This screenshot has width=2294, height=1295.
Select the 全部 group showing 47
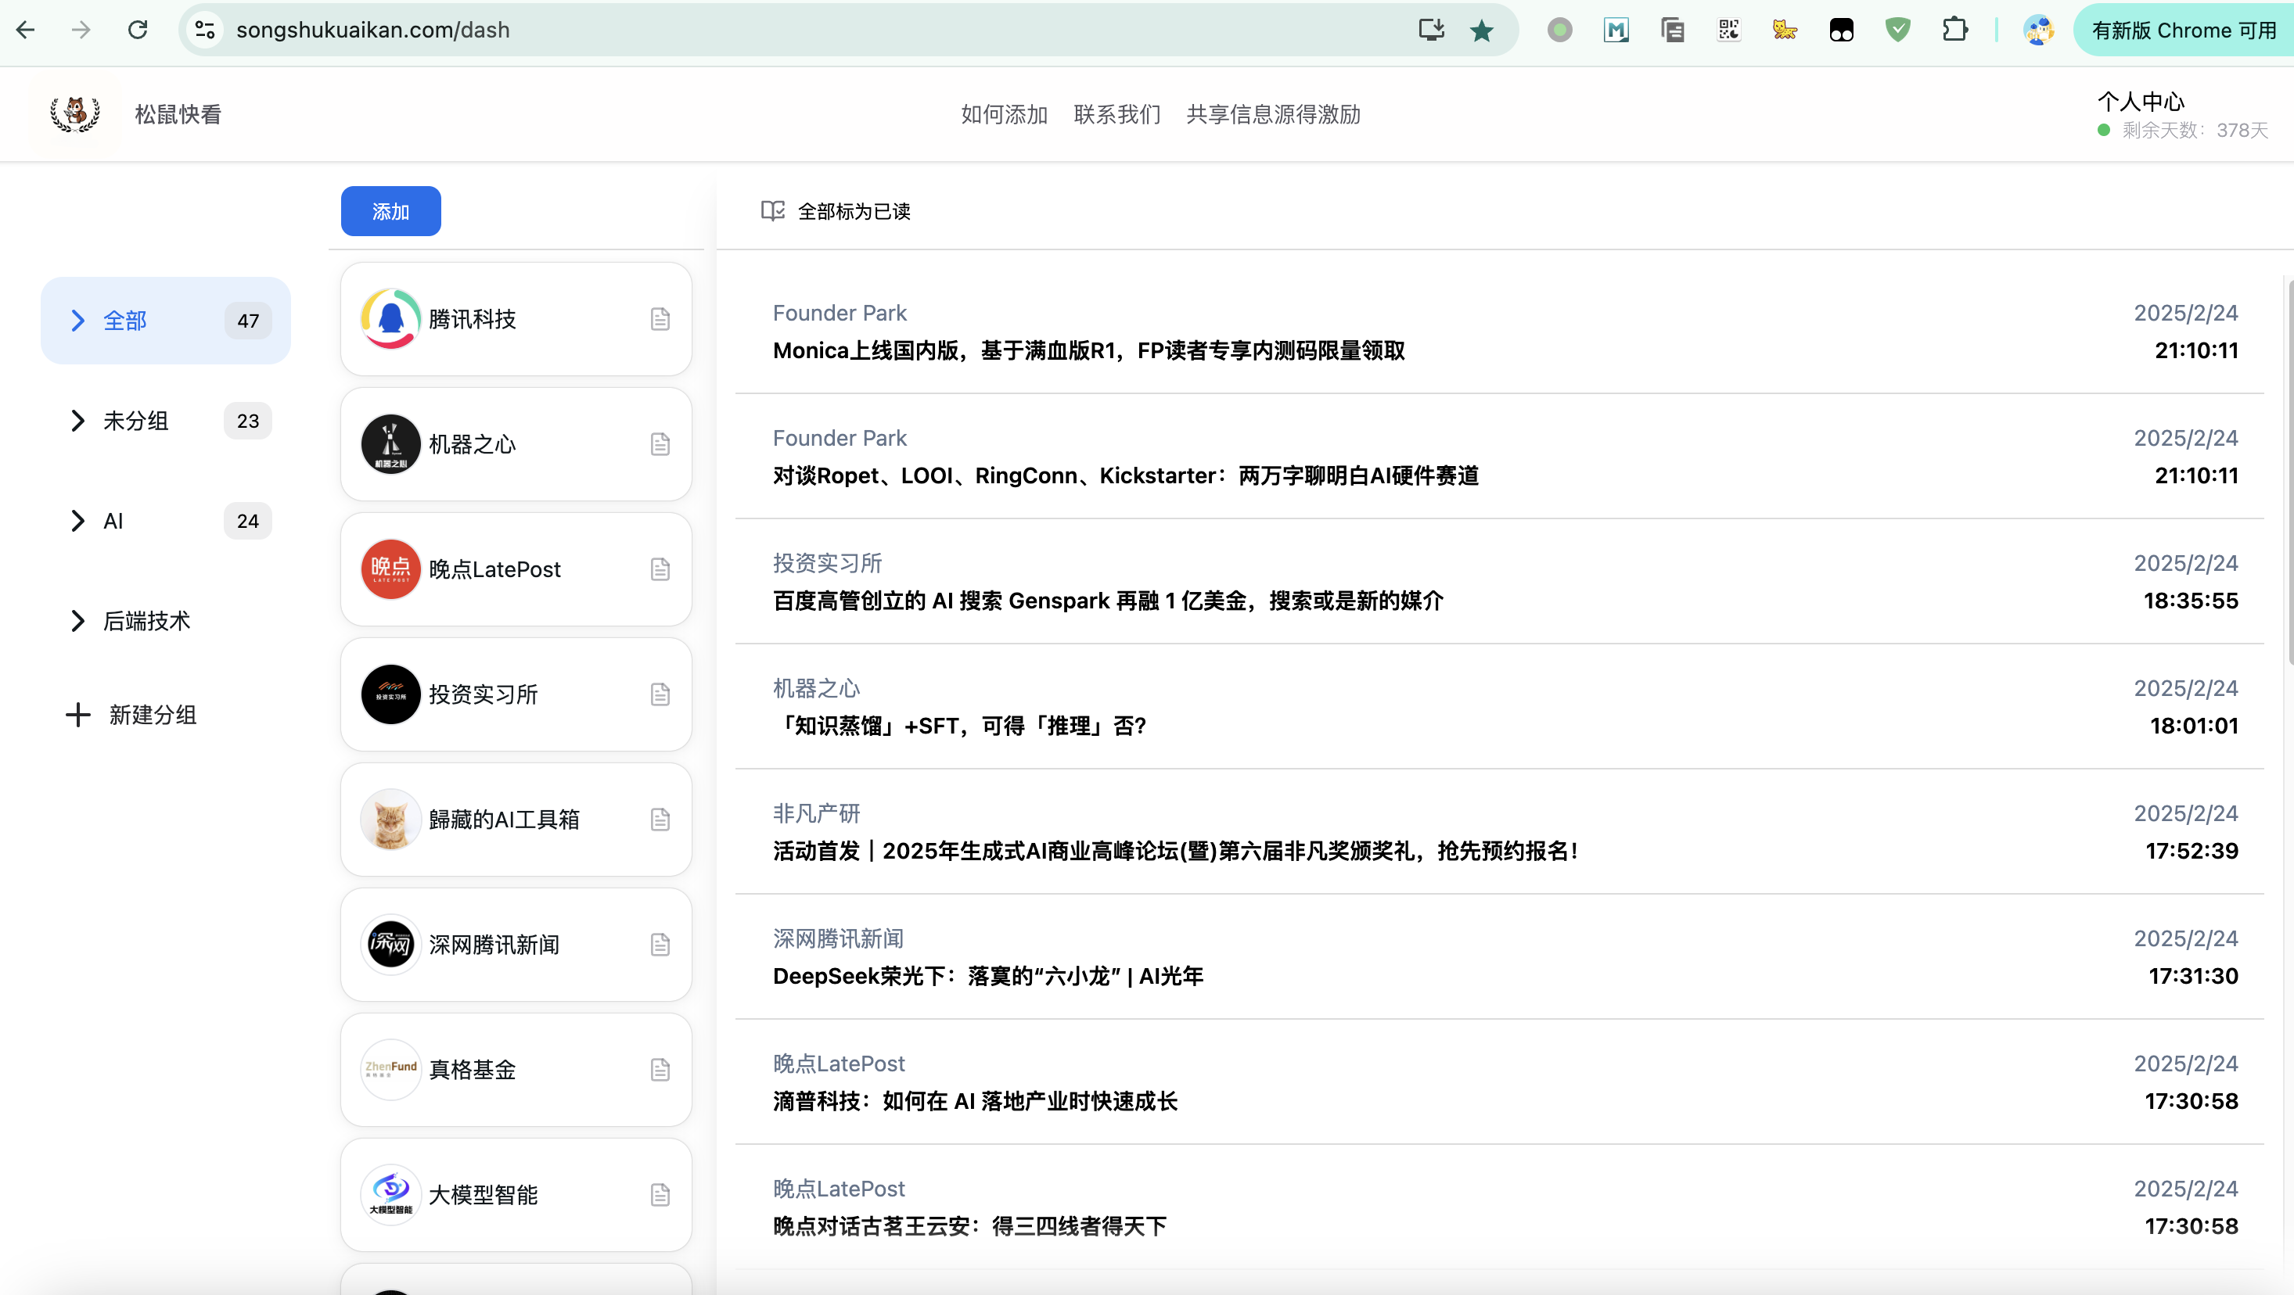click(166, 321)
